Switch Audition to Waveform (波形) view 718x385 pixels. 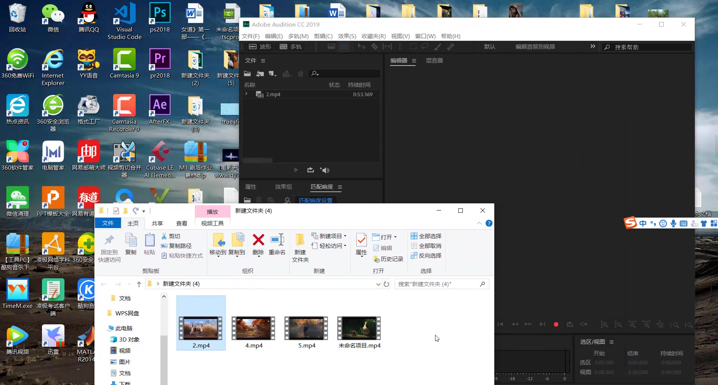260,47
